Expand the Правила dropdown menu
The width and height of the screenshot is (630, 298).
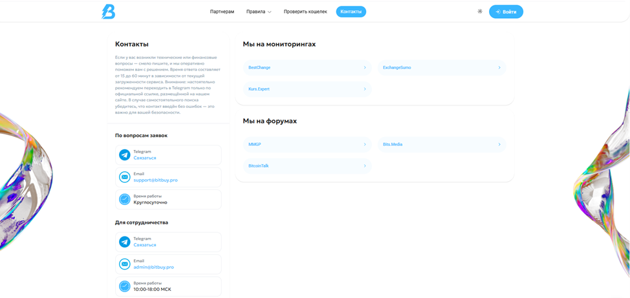(x=259, y=12)
